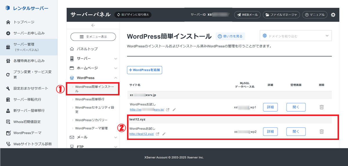Open test12.xyz in new window icon
Screen dimensions: 348x166
tap(157, 134)
